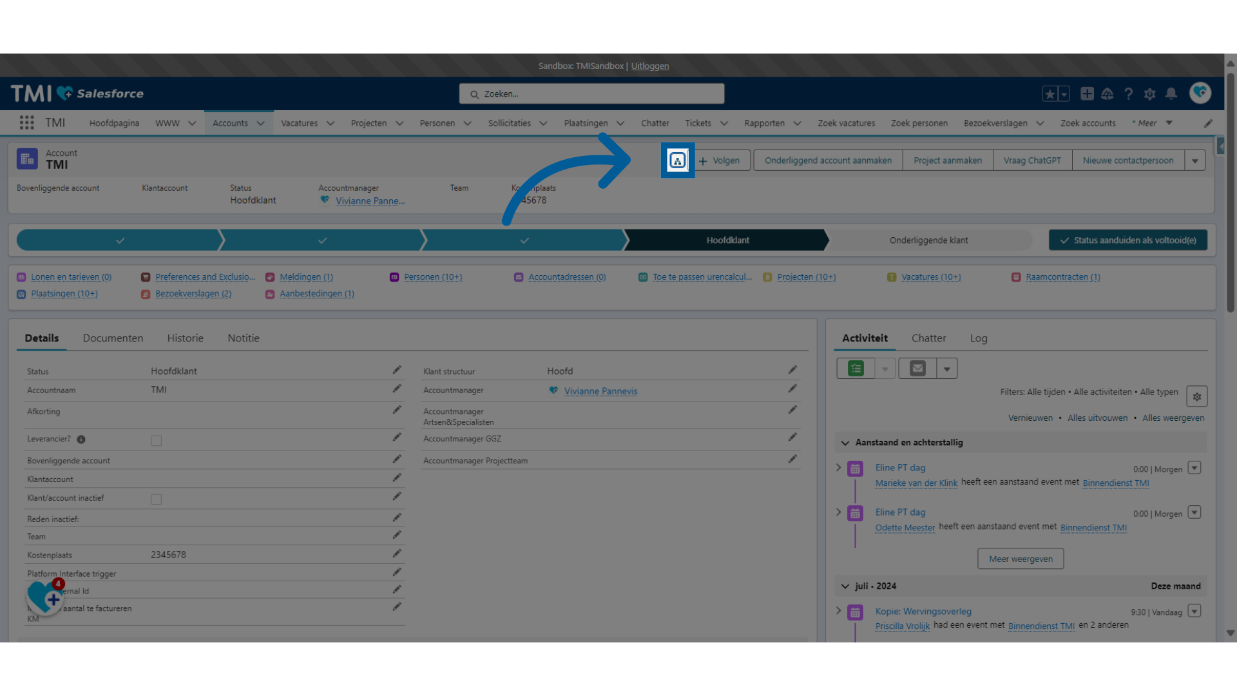
Task: Open Vivianne Pannevis accountmanager link
Action: coord(600,391)
